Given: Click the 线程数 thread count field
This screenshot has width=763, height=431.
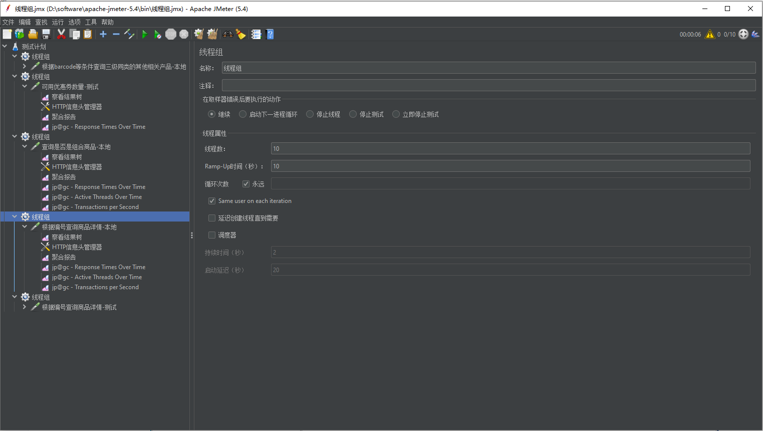Looking at the screenshot, I should point(511,148).
